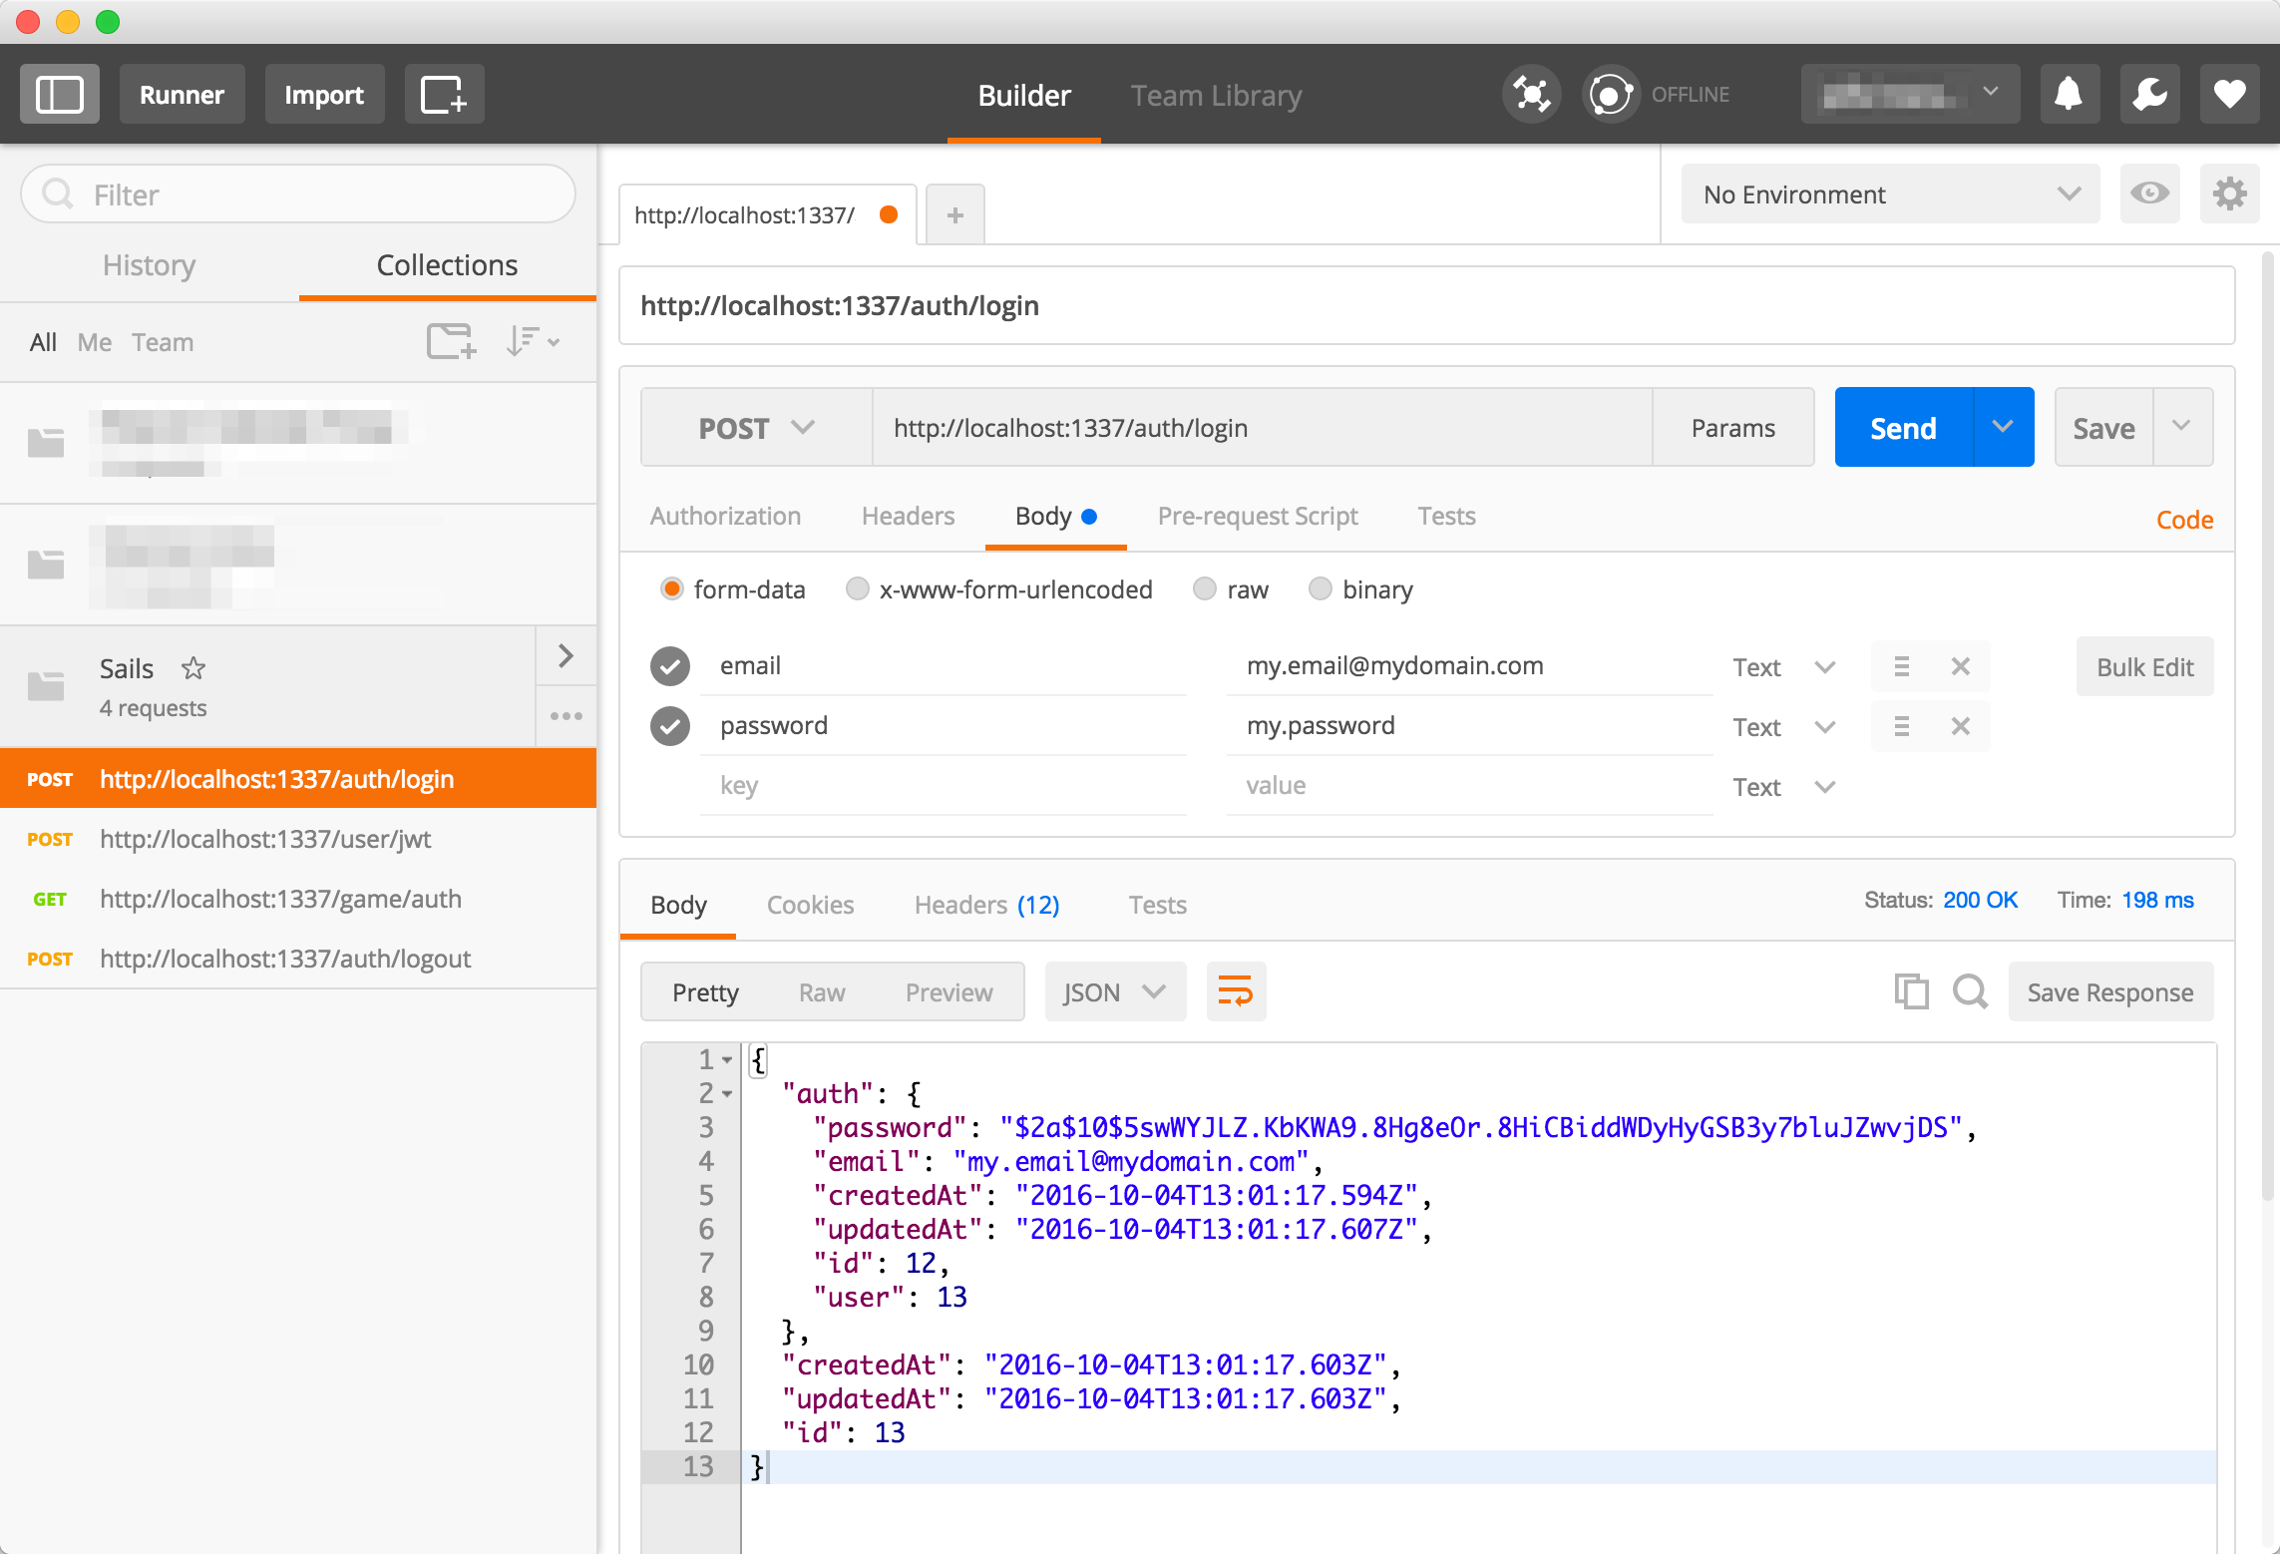This screenshot has height=1554, width=2280.
Task: Click the interceptor satellite icon
Action: pos(1531,95)
